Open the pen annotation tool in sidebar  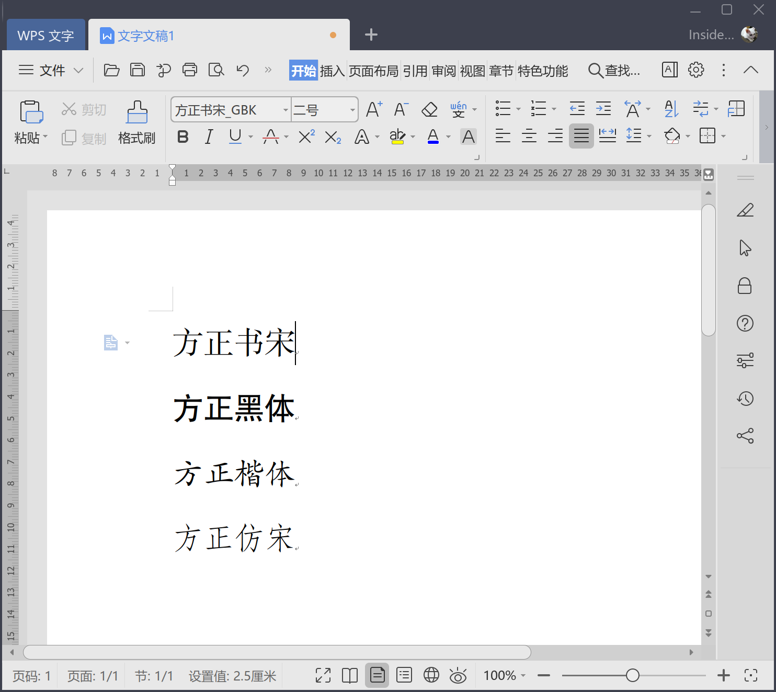[745, 210]
